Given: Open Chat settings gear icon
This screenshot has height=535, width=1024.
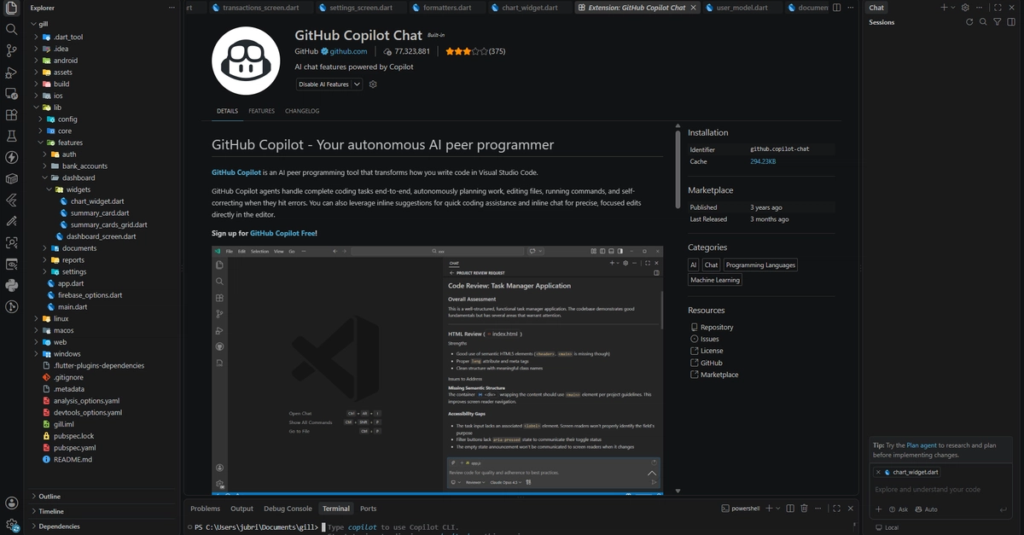Looking at the screenshot, I should click(x=965, y=8).
